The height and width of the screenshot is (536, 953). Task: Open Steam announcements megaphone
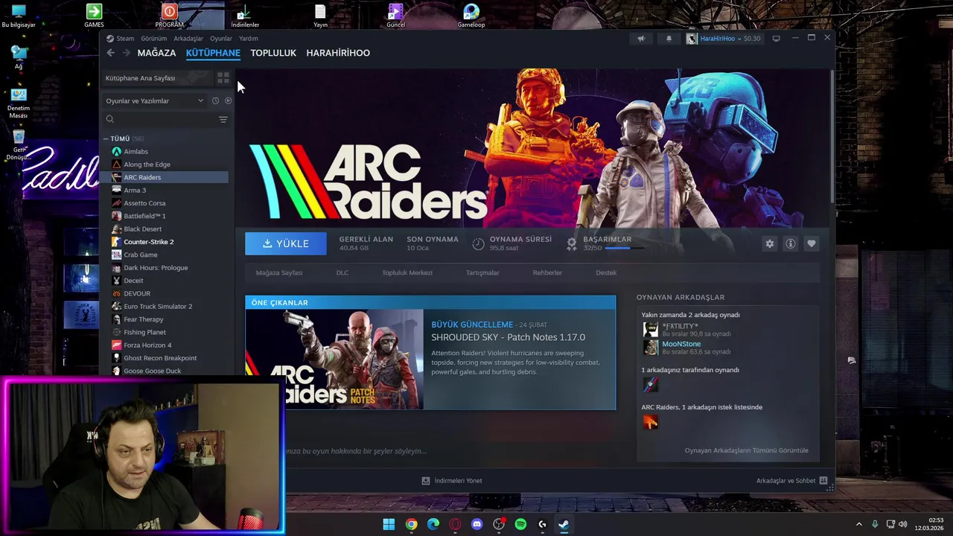(641, 38)
